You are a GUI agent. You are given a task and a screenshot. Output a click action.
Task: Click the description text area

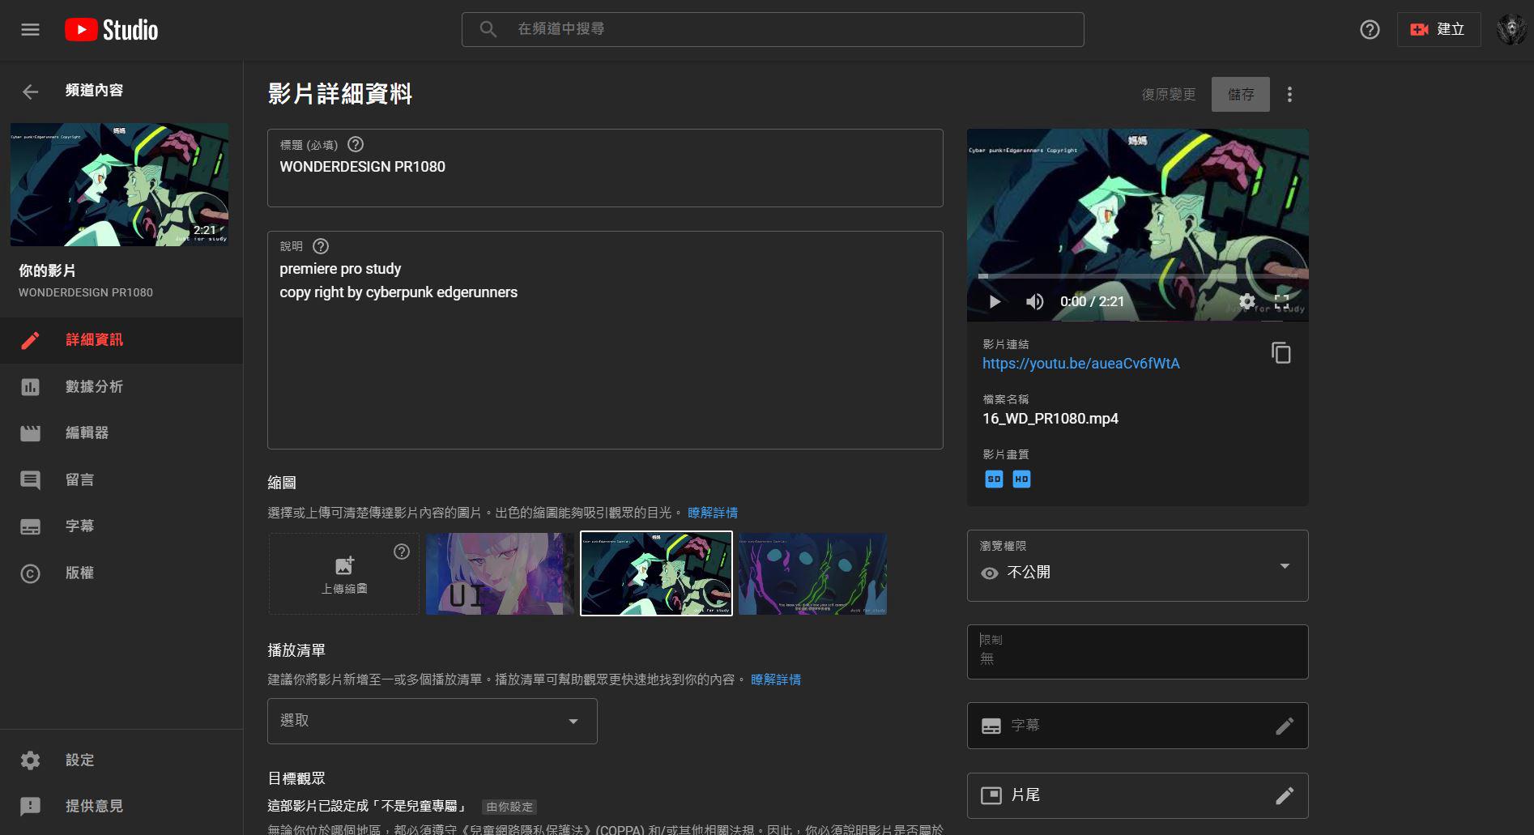605,340
